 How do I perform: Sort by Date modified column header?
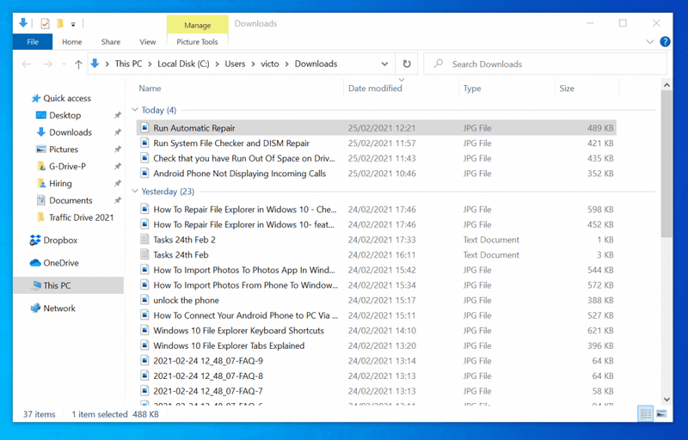(375, 89)
